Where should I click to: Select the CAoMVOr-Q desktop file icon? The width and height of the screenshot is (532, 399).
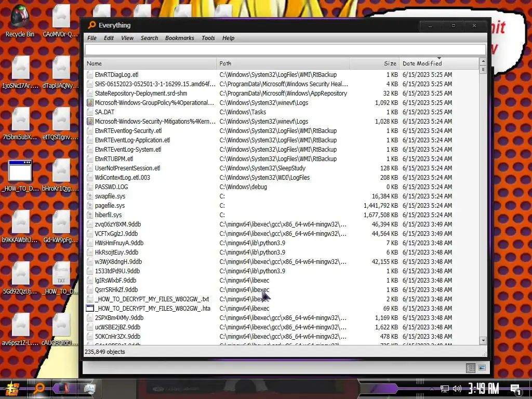pos(60,21)
